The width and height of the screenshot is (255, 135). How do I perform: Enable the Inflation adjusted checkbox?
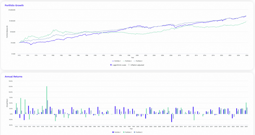[129, 65]
